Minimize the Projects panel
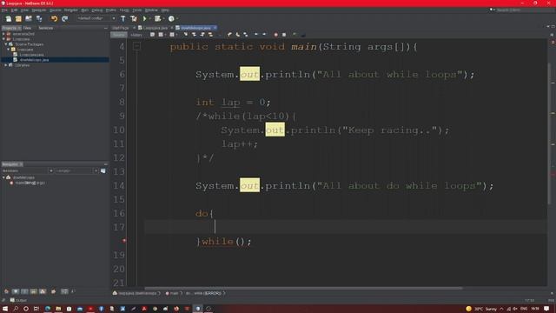This screenshot has height=313, width=556. pyautogui.click(x=106, y=28)
